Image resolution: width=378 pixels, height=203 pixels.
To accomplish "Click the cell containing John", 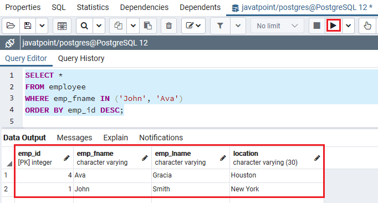I will (x=113, y=189).
